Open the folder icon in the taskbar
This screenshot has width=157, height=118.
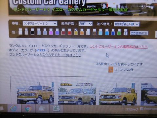tap(42, 108)
